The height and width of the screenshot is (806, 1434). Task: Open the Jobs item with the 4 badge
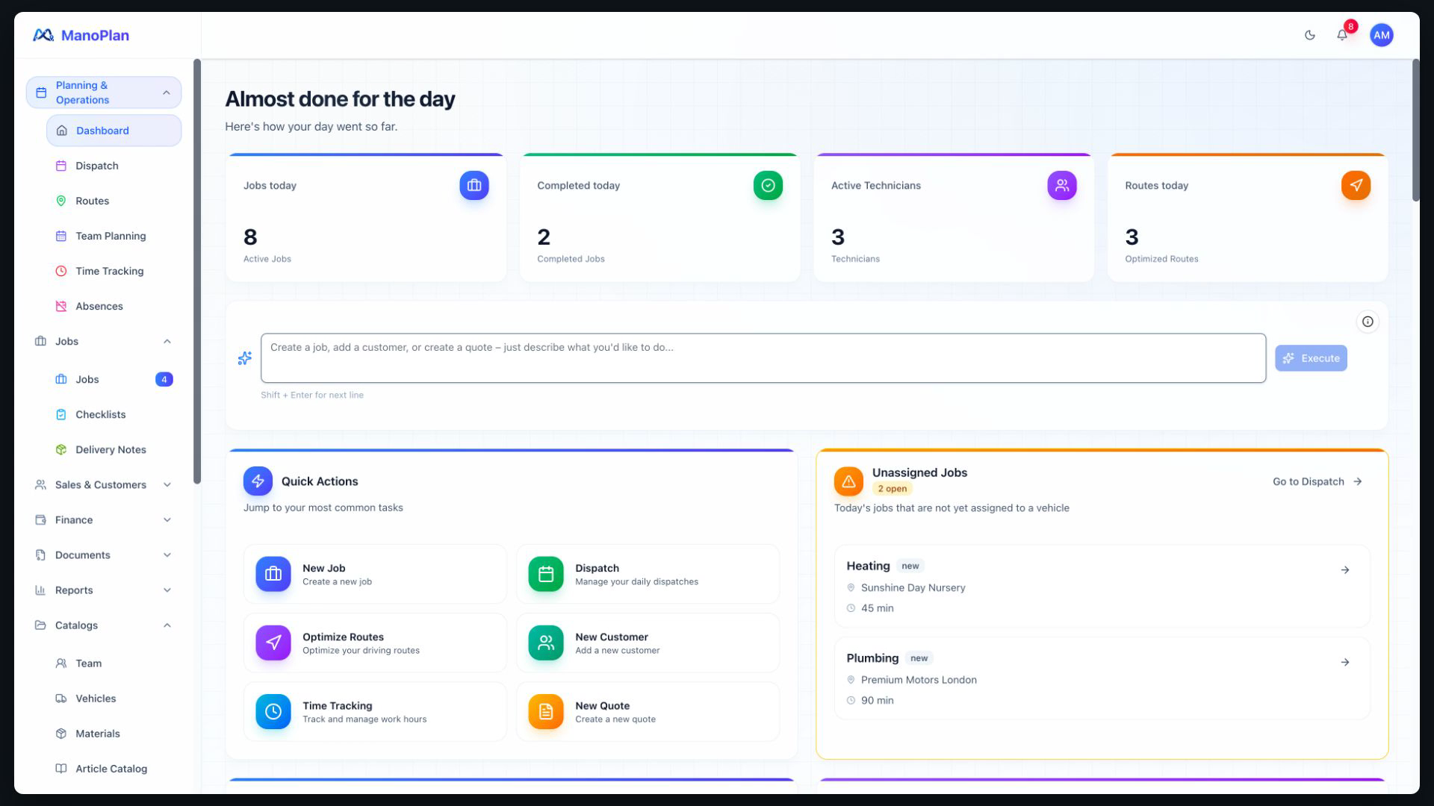click(114, 379)
